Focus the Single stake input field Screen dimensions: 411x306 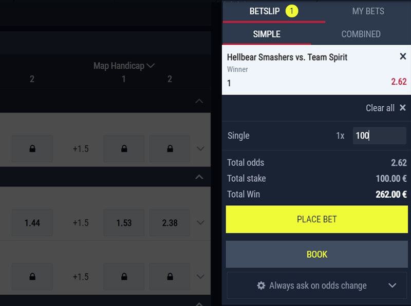pyautogui.click(x=379, y=136)
